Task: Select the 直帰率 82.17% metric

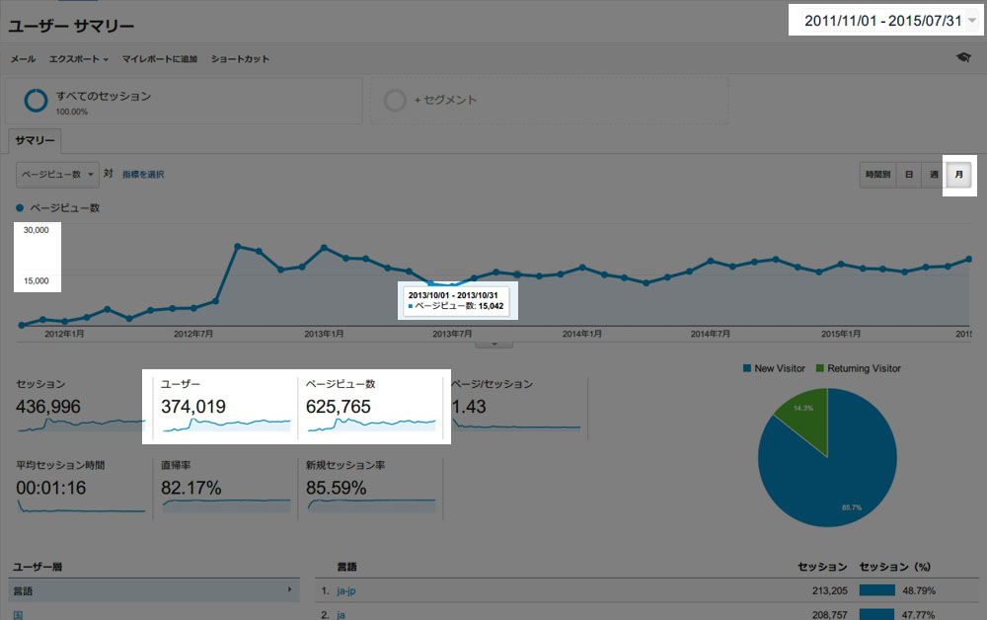Action: (226, 489)
